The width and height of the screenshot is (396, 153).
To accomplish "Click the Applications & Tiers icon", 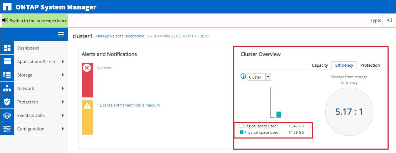I will pos(7,61).
